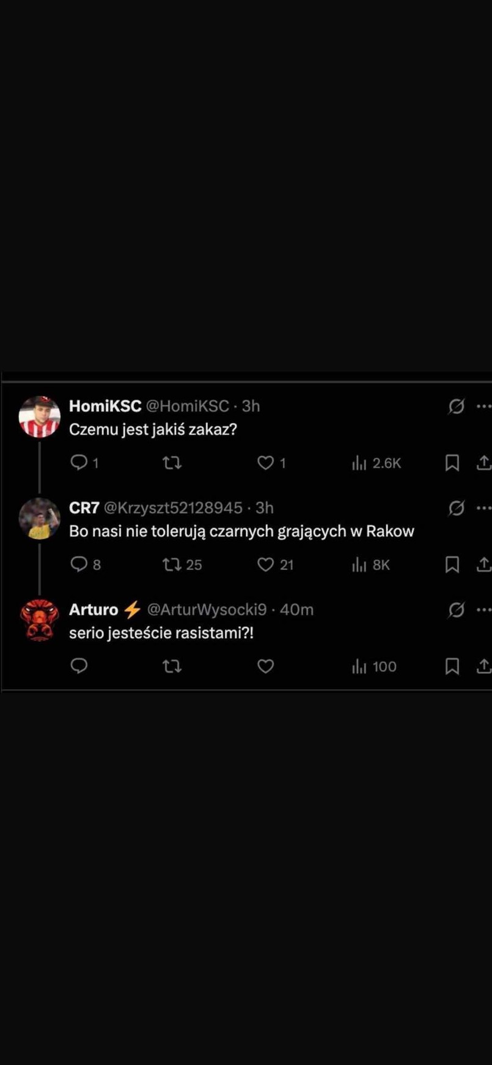
Task: Bookmark CR7's reply
Action: coord(452,565)
